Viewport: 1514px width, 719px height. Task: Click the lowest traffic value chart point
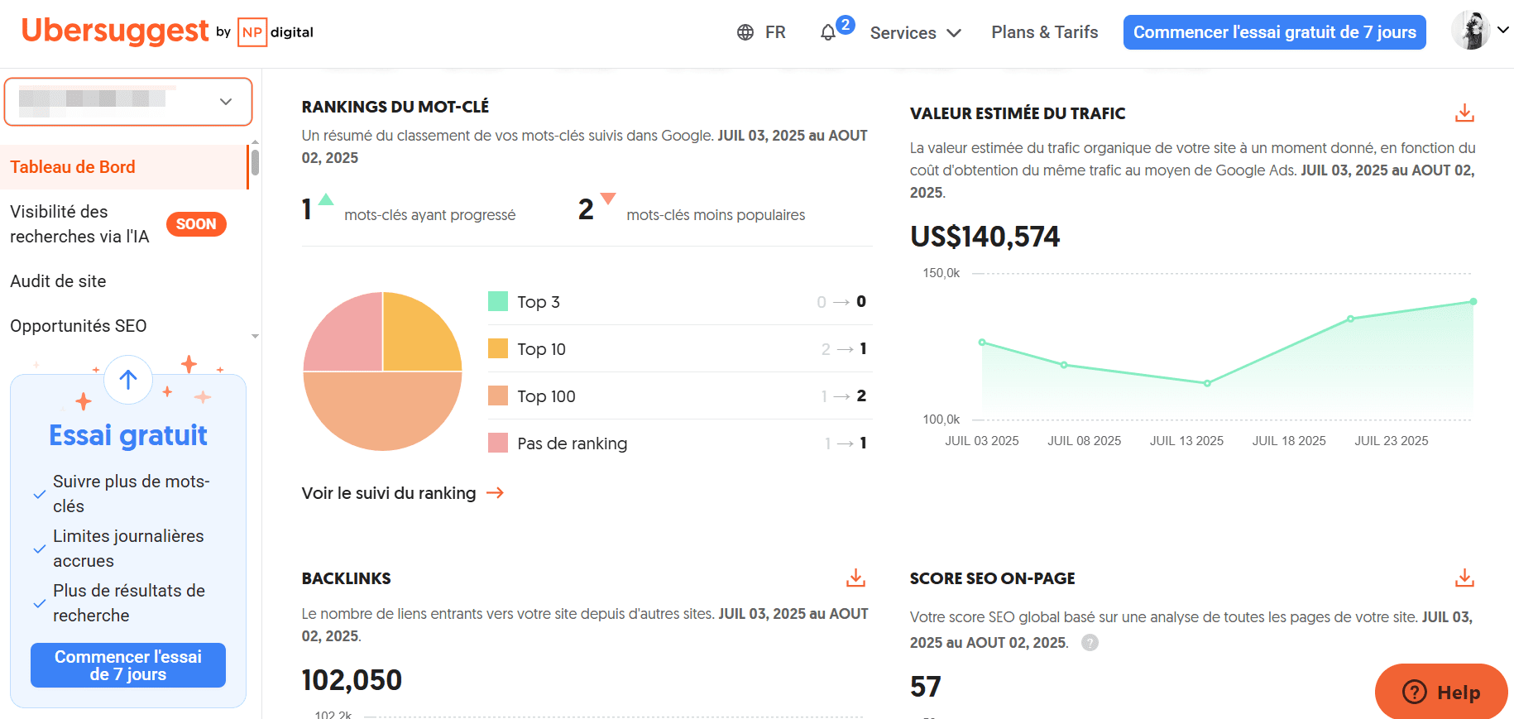coord(1207,383)
